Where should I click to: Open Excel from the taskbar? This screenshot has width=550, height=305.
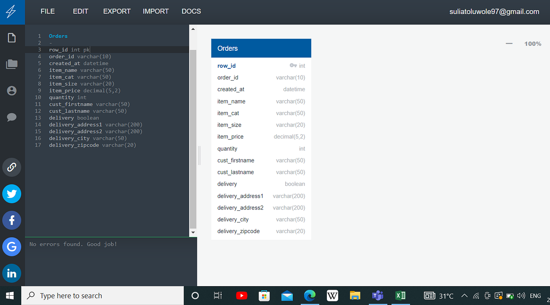(x=400, y=296)
